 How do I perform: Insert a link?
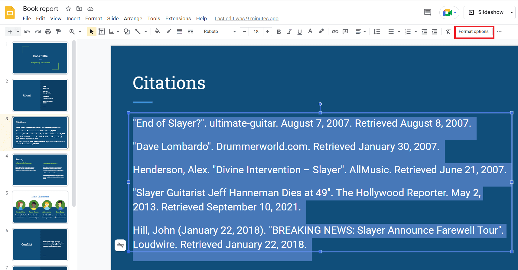335,31
